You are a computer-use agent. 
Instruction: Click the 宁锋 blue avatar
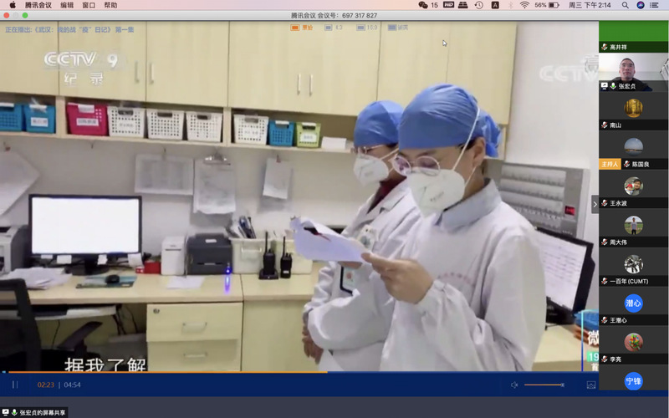click(x=633, y=381)
